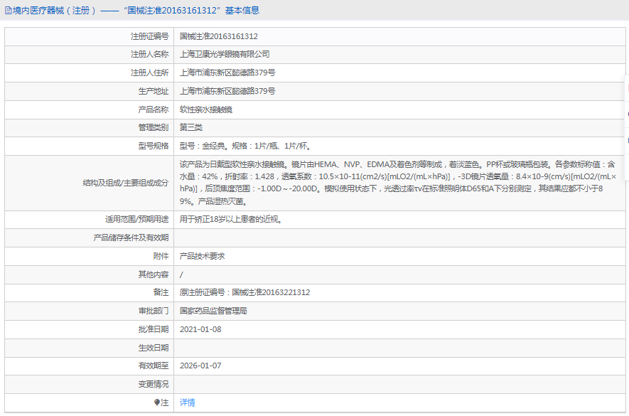Click the header title 境内医疗器械（注册）基本信息
Viewport: 629px width, 416px height.
coord(136,11)
